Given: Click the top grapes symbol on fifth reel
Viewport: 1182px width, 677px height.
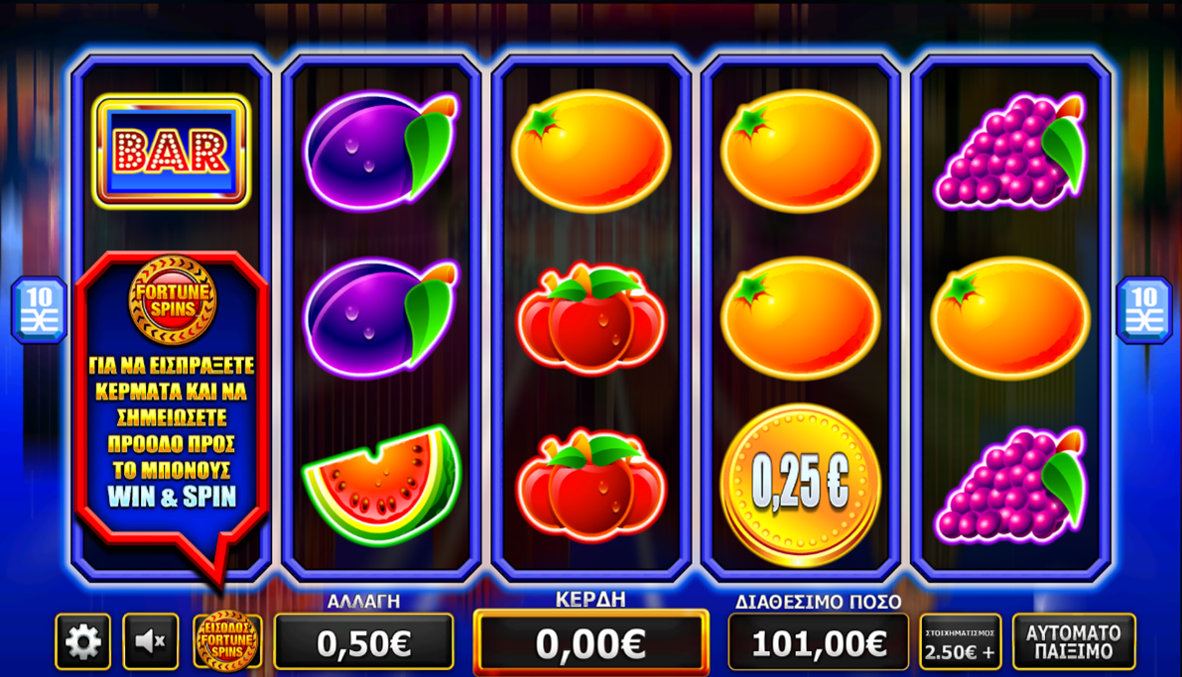Looking at the screenshot, I should click(1010, 151).
